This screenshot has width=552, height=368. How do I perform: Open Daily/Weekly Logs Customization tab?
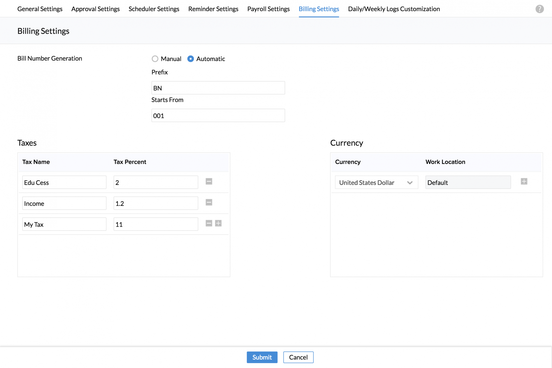coord(394,9)
